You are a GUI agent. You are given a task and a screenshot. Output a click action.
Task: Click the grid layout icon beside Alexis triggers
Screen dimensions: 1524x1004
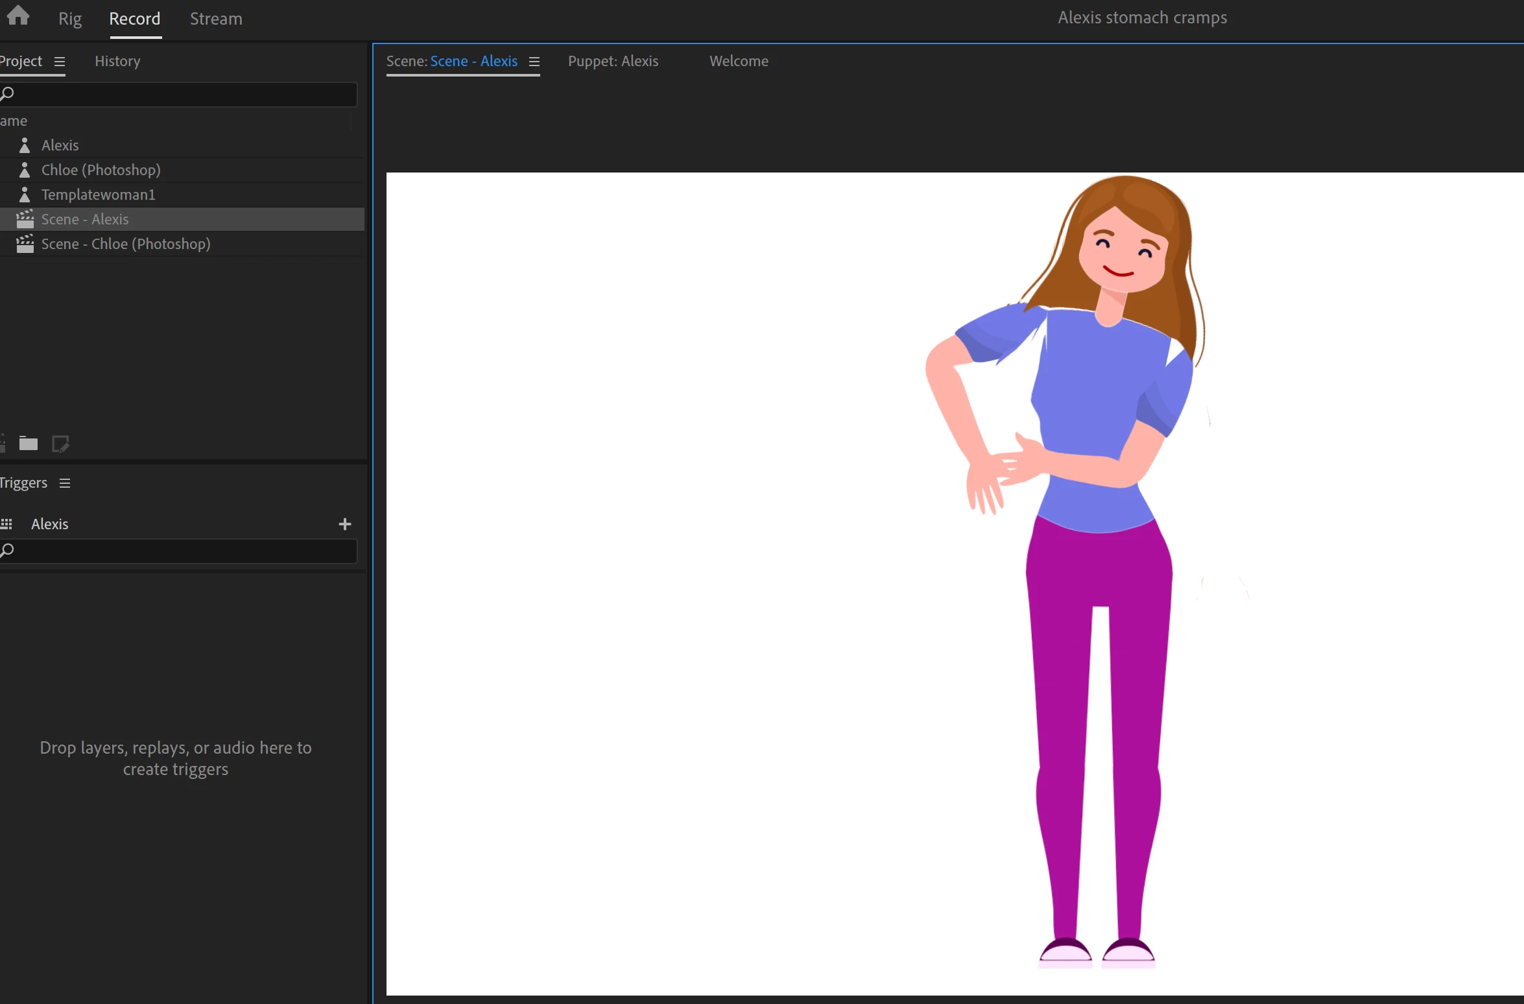[6, 524]
